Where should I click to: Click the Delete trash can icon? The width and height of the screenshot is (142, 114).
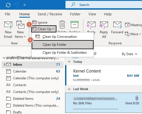click(x=62, y=24)
